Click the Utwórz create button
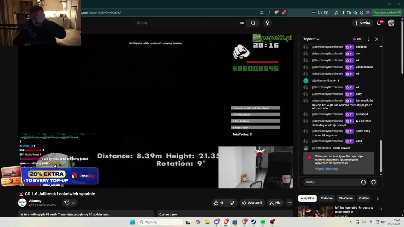 click(362, 23)
